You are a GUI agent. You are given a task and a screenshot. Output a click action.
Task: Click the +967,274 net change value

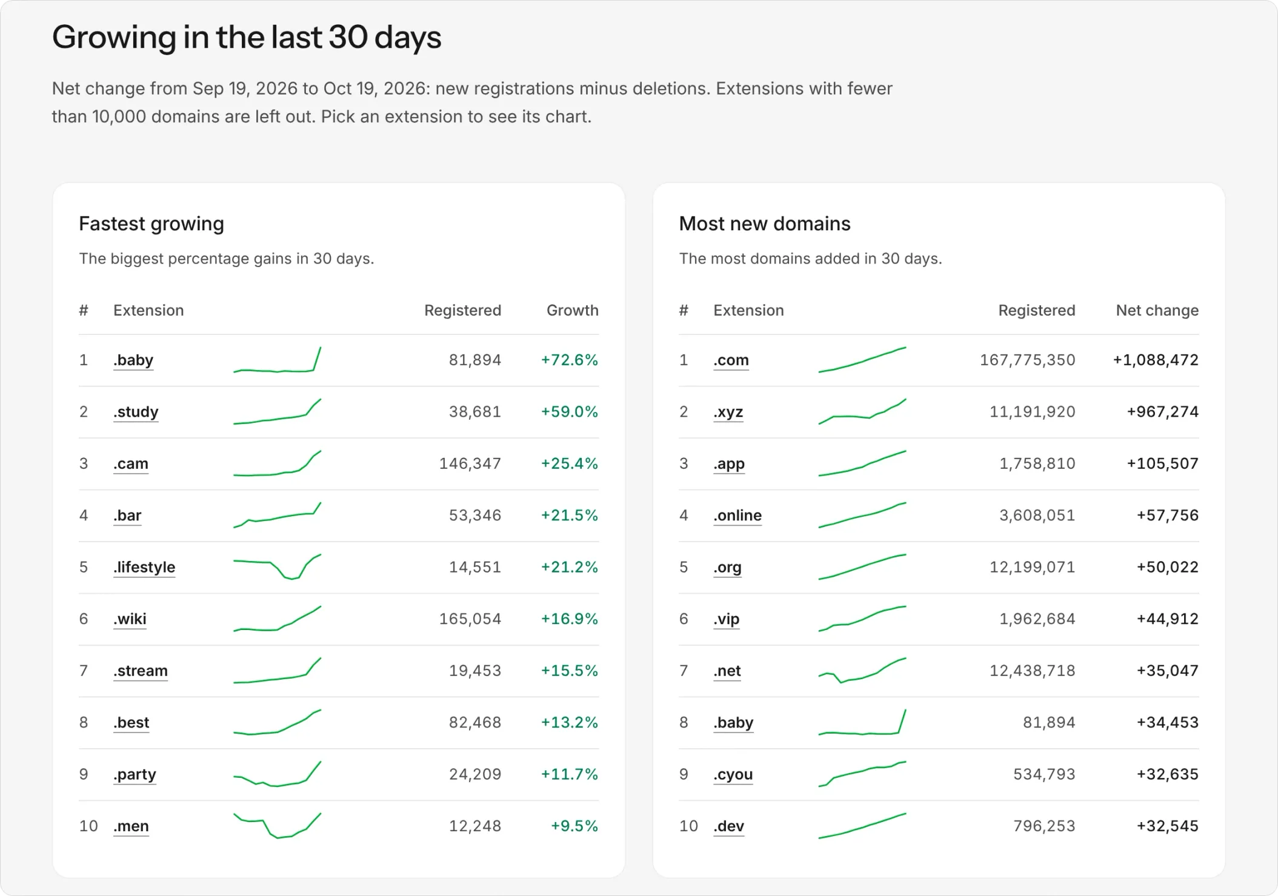[1163, 412]
